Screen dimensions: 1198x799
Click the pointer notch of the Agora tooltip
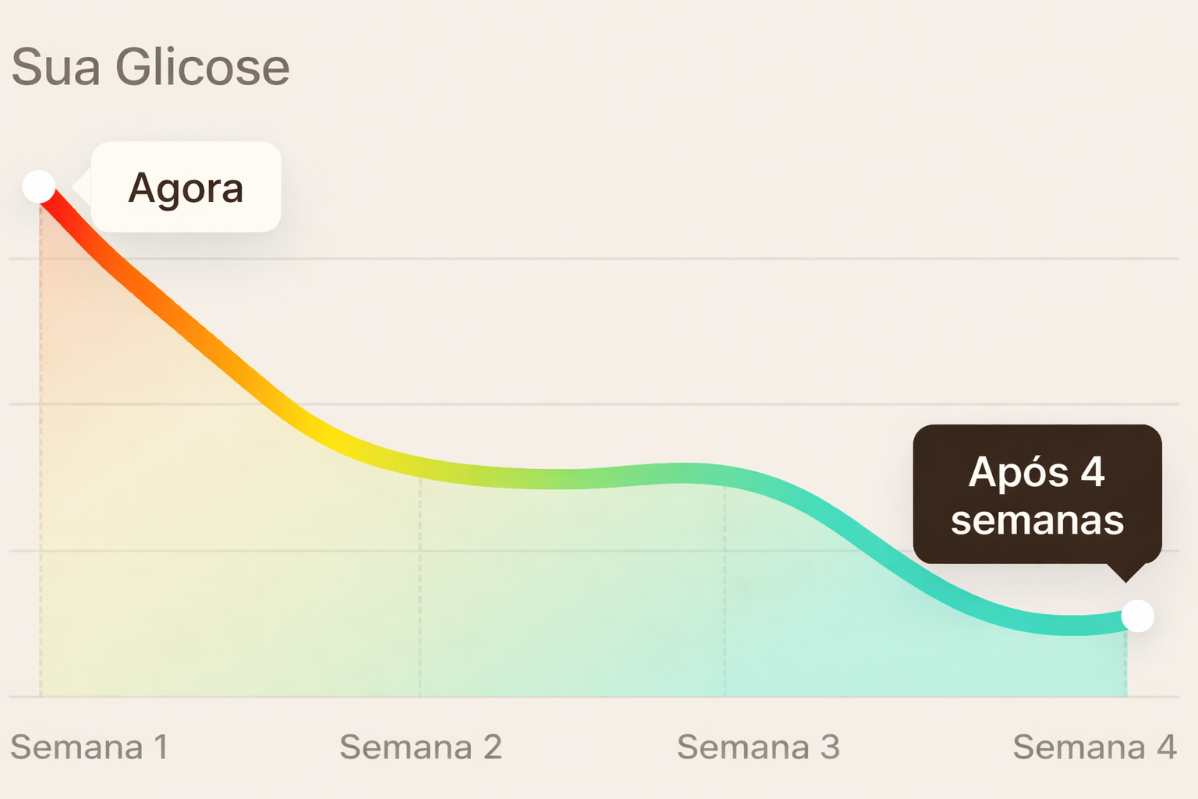(80, 186)
